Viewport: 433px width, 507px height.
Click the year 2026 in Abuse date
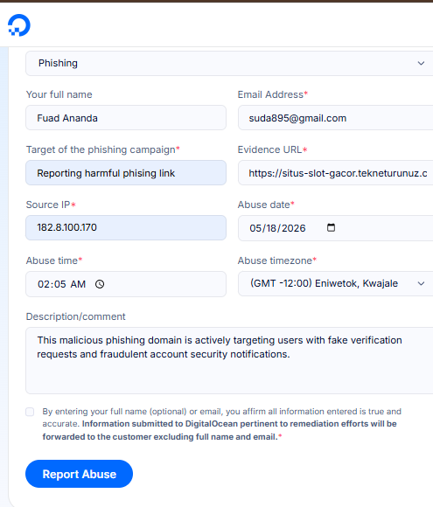[294, 228]
